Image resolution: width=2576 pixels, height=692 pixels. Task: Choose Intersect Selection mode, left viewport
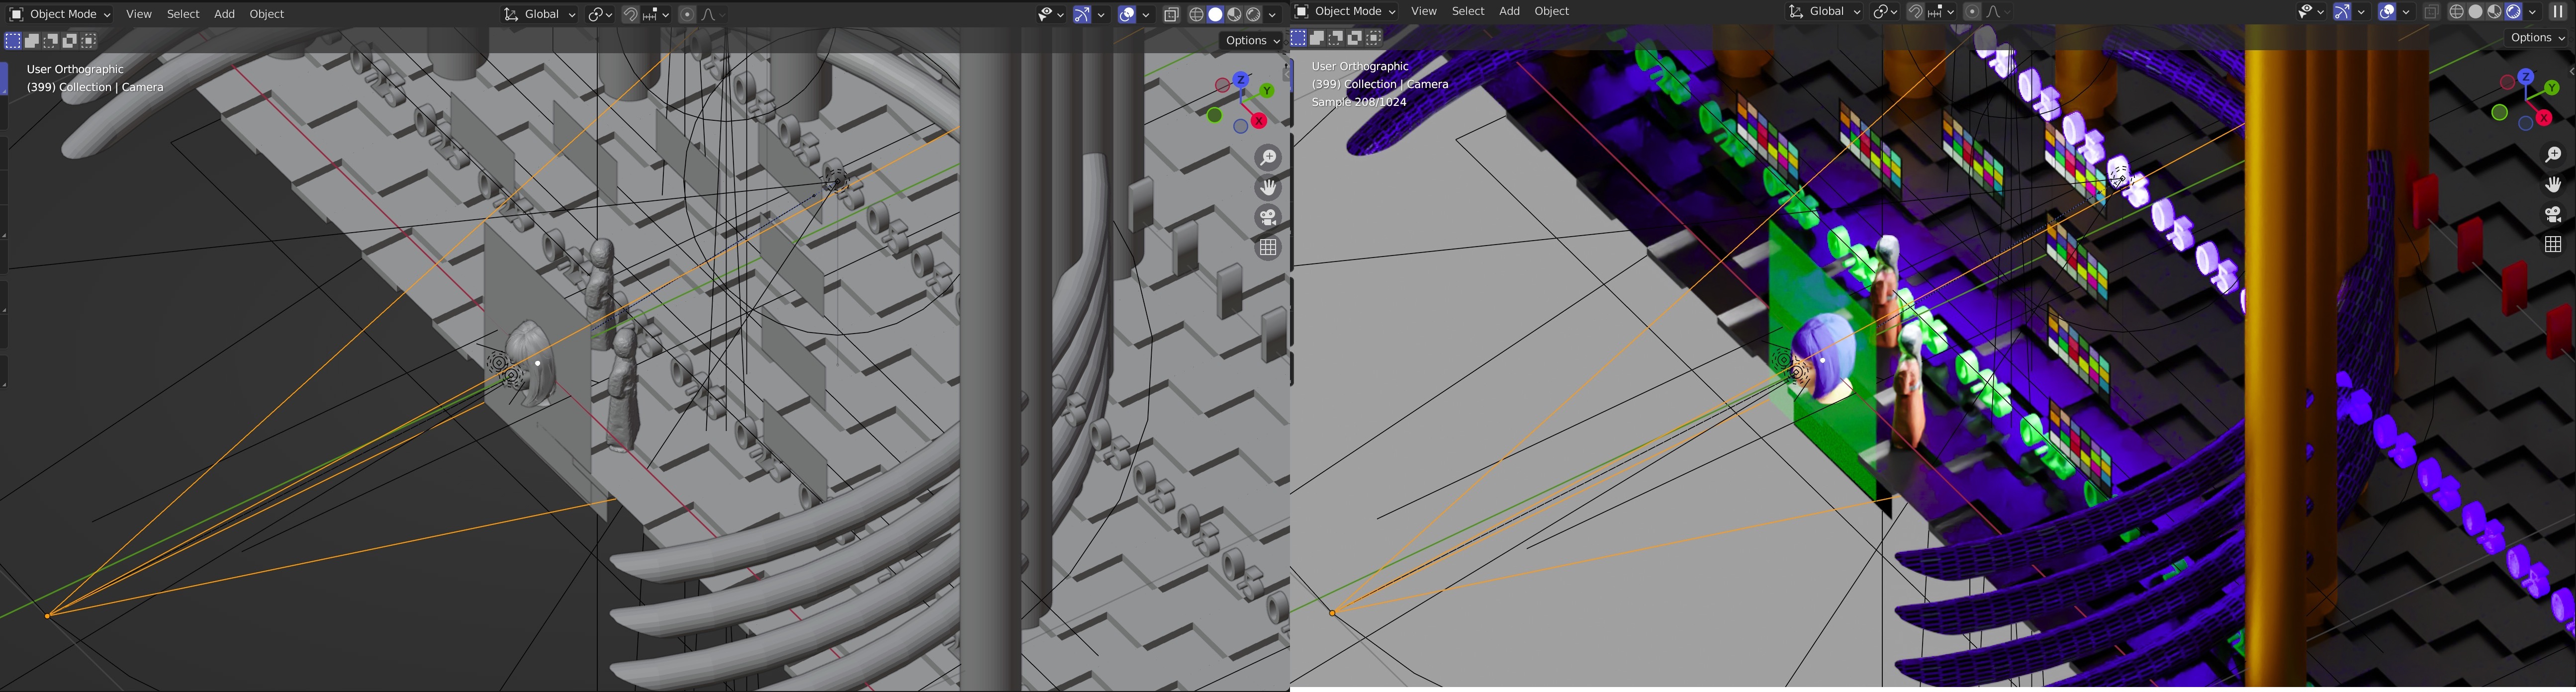tap(89, 41)
